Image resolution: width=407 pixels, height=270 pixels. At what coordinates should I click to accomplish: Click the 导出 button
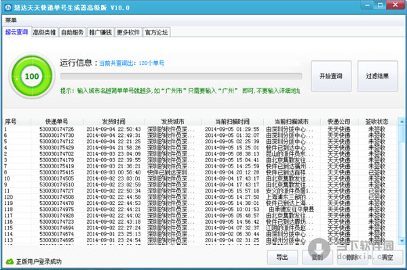click(282, 257)
